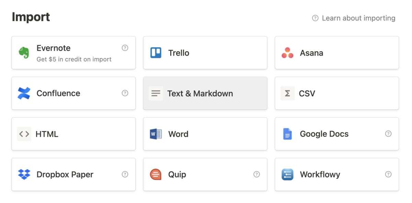Open help for Dropbox Paper import

point(125,174)
